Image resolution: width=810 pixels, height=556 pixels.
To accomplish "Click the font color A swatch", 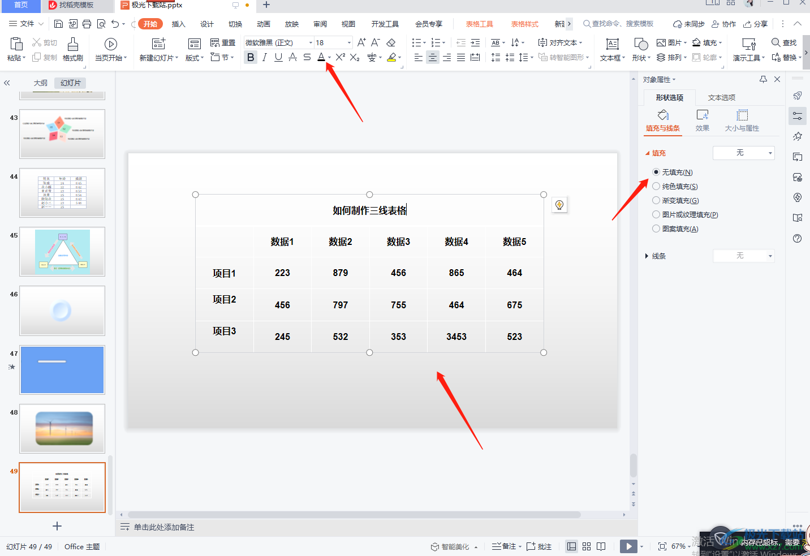I will tap(321, 58).
